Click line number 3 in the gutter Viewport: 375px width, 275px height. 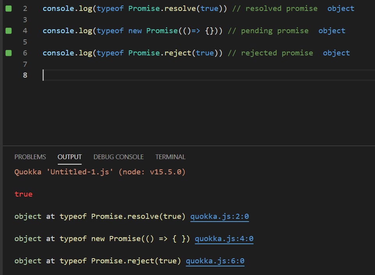click(x=25, y=20)
